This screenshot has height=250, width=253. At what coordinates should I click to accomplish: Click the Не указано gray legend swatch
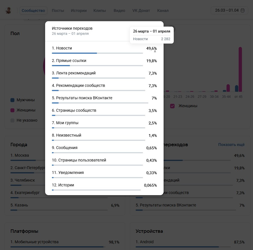(12, 120)
